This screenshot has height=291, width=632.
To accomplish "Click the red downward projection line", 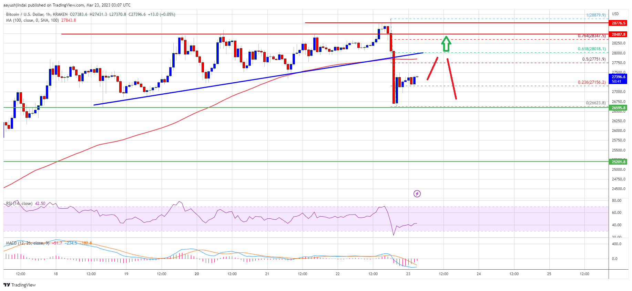I will (452, 79).
